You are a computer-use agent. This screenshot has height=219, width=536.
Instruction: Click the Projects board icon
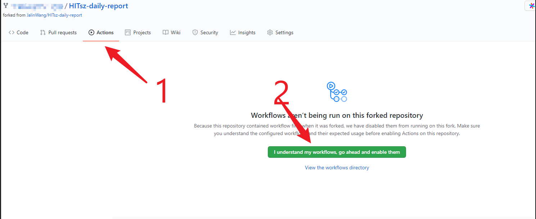128,32
